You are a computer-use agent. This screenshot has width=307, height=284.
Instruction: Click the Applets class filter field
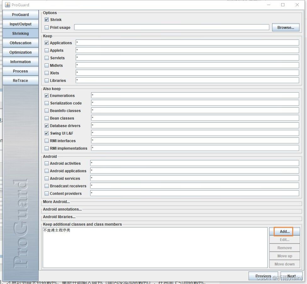187,50
